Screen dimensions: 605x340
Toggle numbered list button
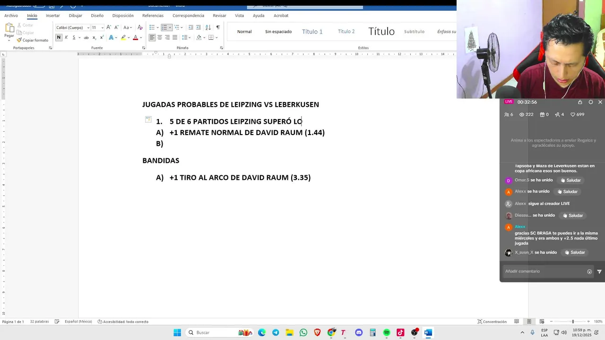tap(164, 27)
